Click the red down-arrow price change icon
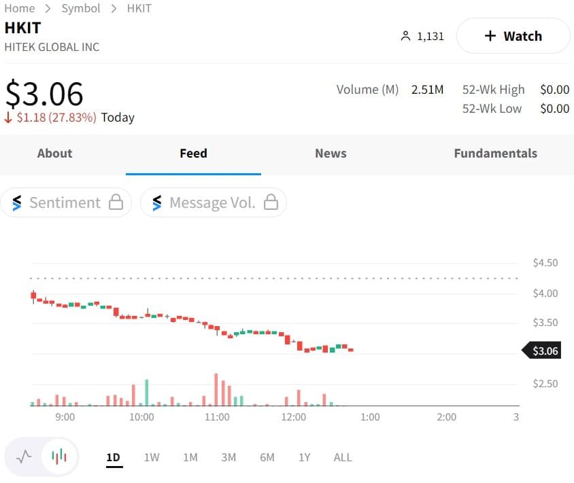 [x=8, y=118]
